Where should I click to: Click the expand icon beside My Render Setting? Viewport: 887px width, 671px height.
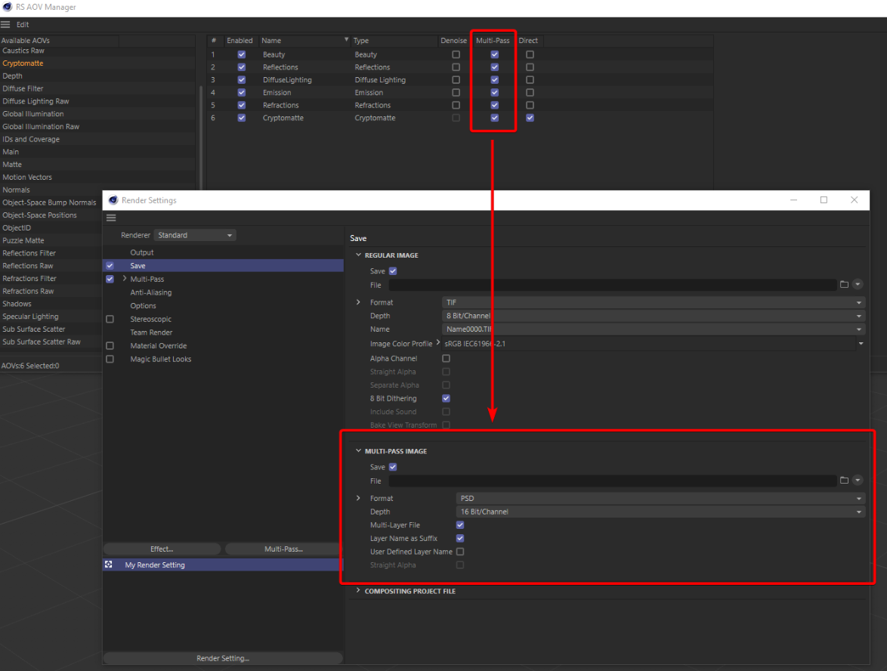pyautogui.click(x=108, y=564)
